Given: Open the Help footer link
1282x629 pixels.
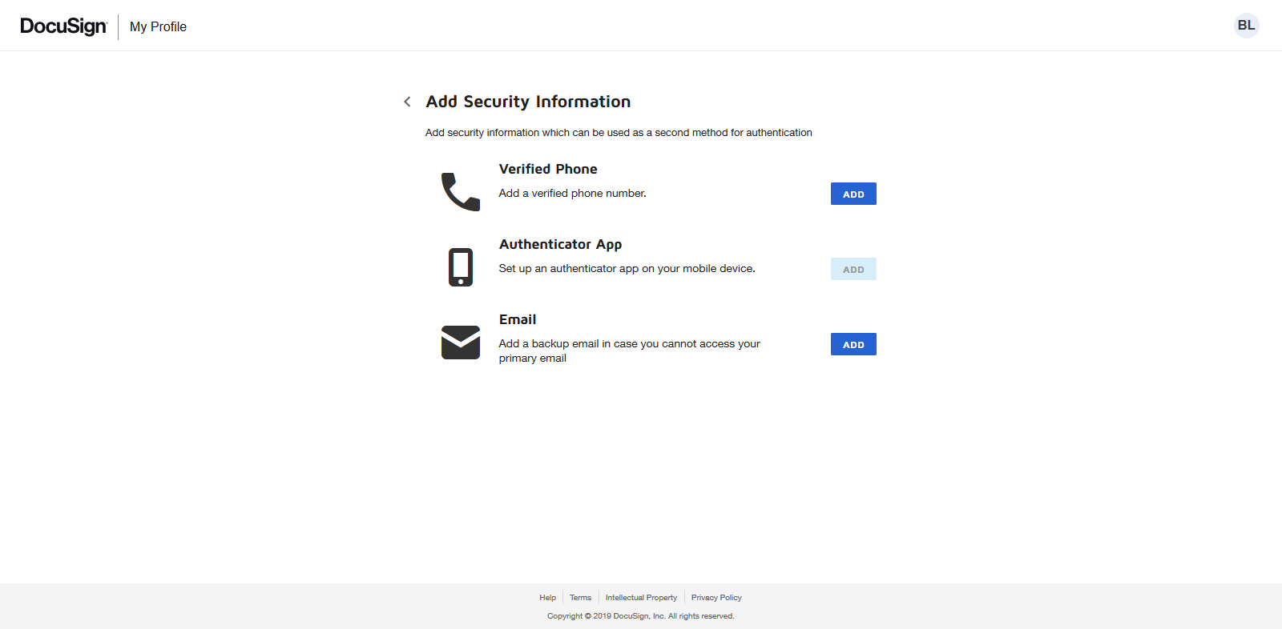Looking at the screenshot, I should [547, 598].
